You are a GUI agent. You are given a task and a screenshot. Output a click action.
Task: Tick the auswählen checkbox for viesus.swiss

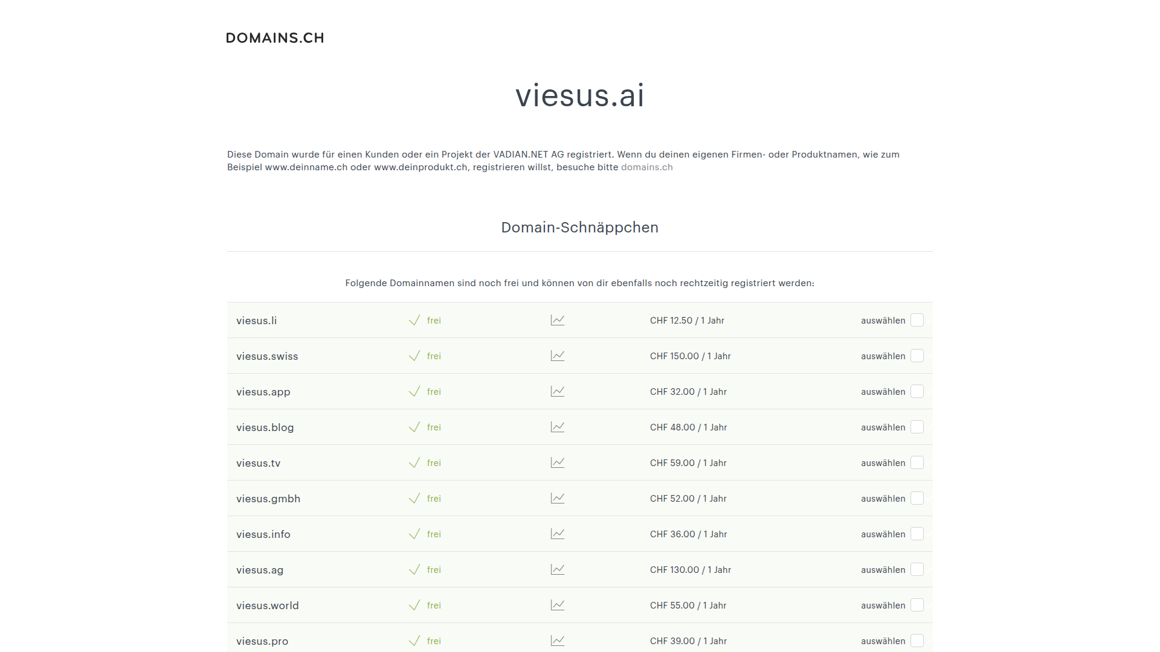917,356
